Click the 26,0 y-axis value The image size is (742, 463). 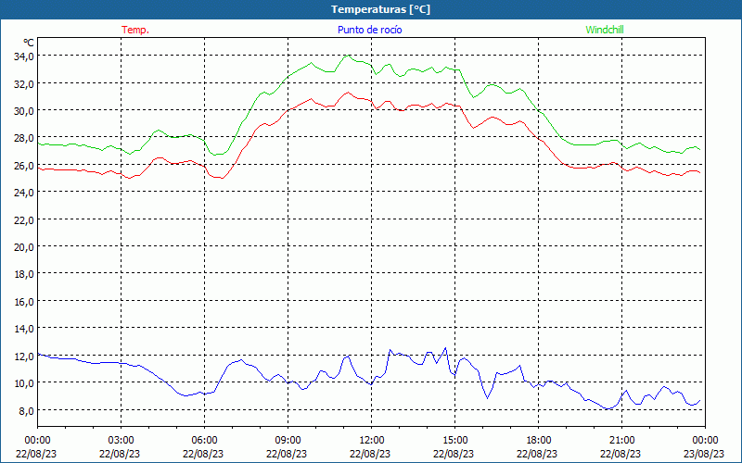[x=25, y=166]
